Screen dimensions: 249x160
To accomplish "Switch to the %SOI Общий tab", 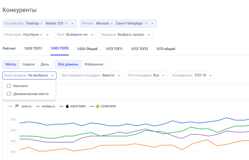I will coord(87,49).
